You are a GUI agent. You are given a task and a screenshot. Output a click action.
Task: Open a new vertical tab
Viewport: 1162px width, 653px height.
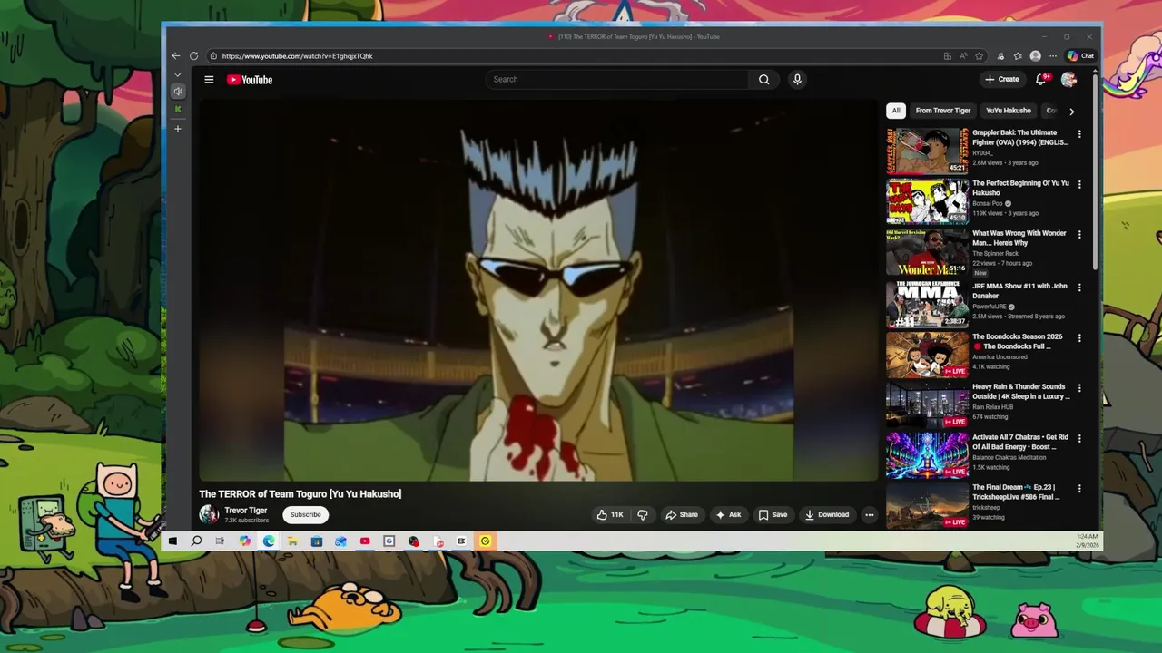pos(178,129)
